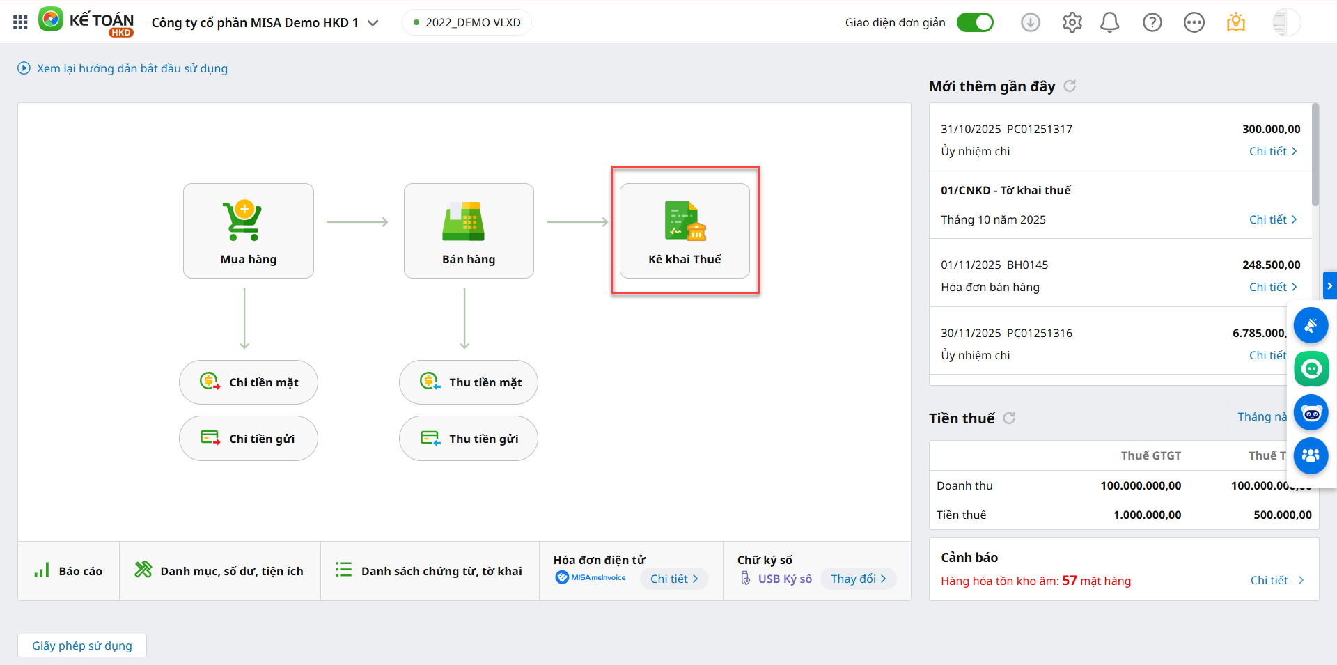Open the notifications bell
The image size is (1337, 665).
1109,22
